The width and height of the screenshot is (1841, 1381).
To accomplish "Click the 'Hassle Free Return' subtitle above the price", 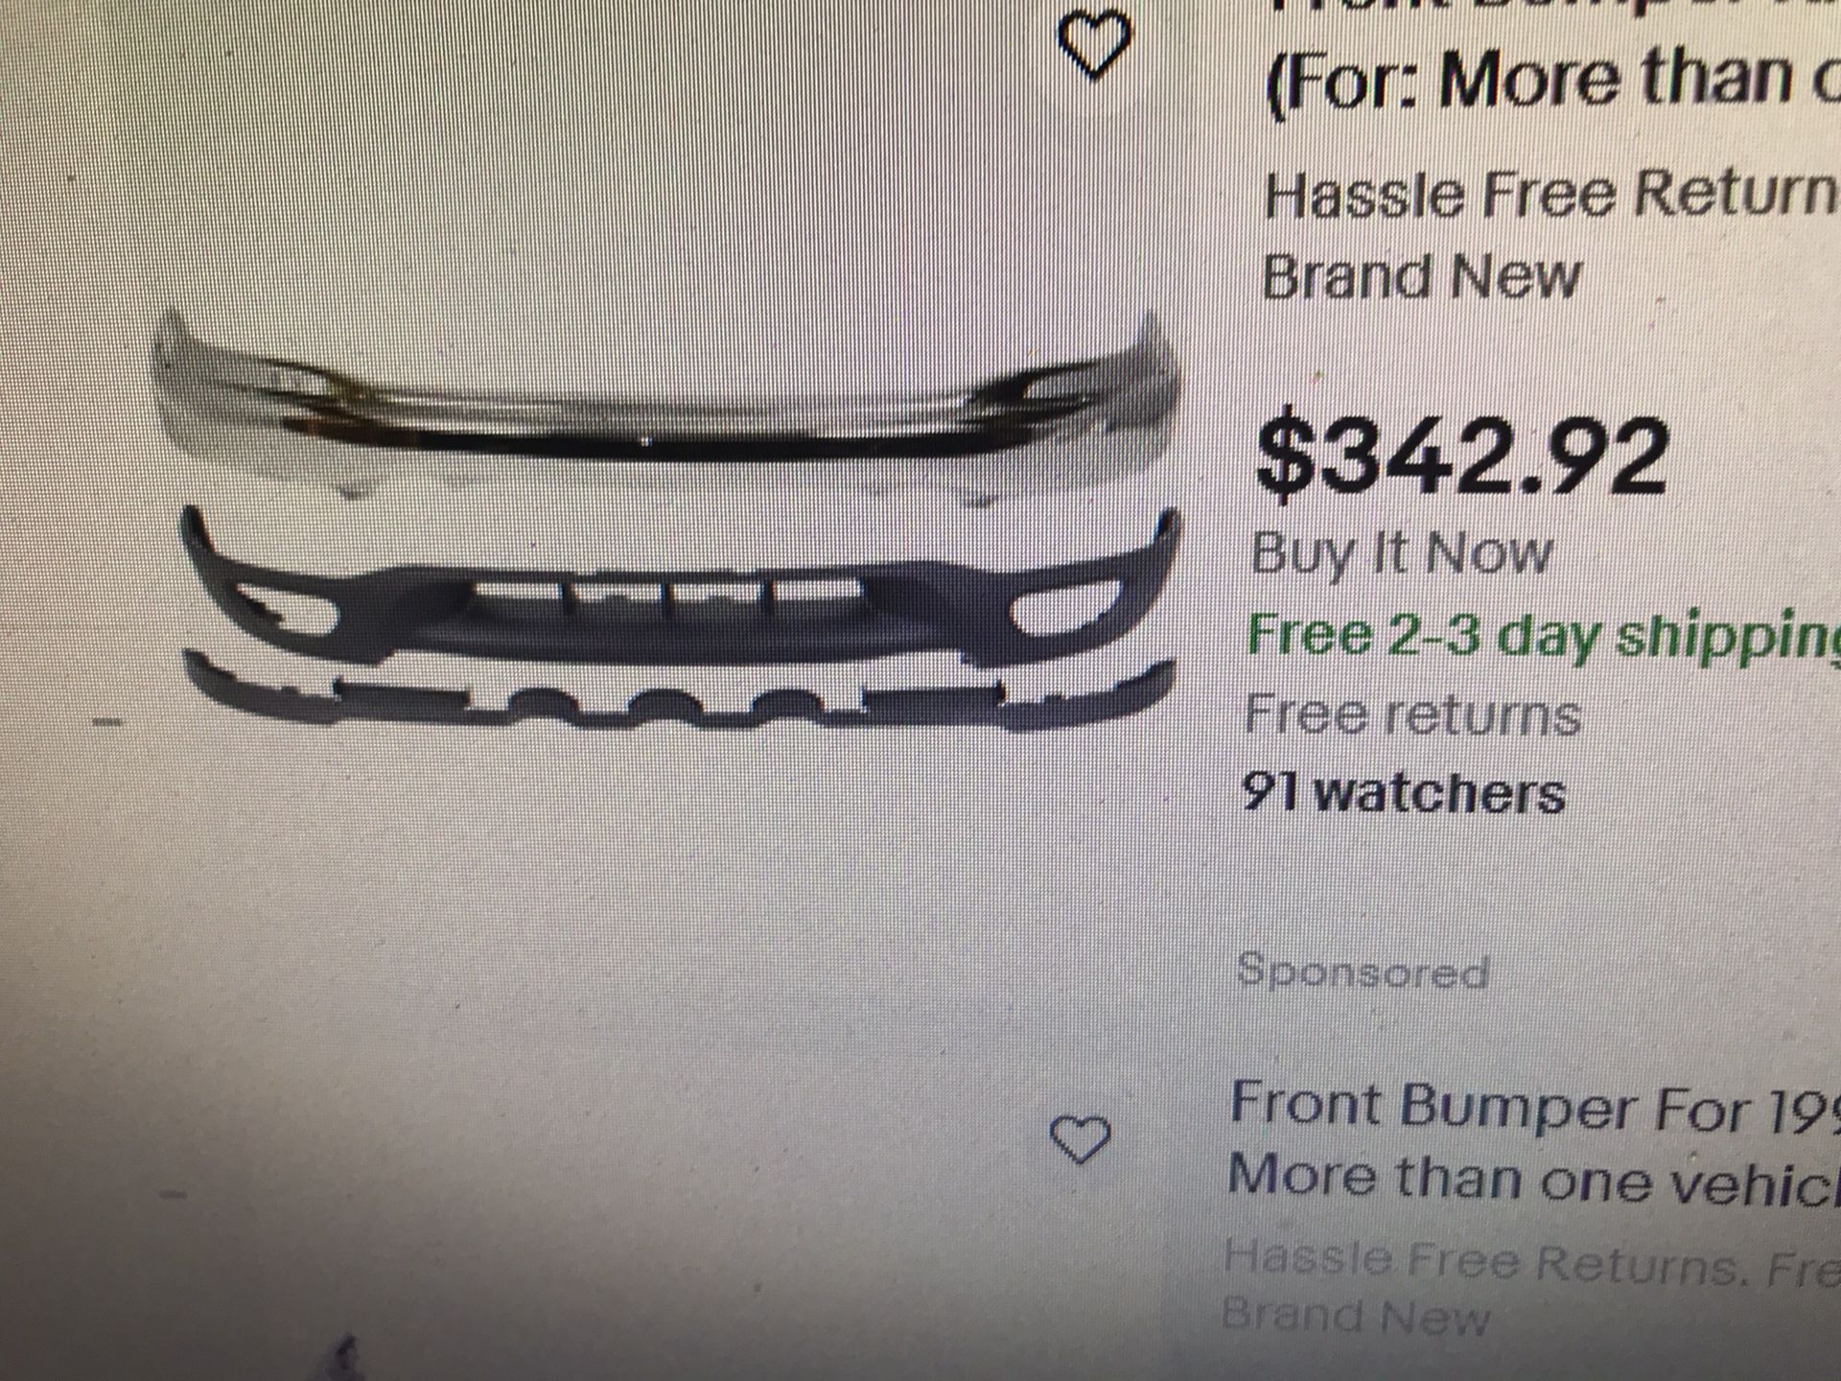I will 1550,195.
